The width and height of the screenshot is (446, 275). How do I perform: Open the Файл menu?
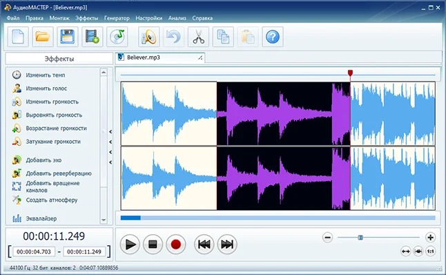[13, 18]
